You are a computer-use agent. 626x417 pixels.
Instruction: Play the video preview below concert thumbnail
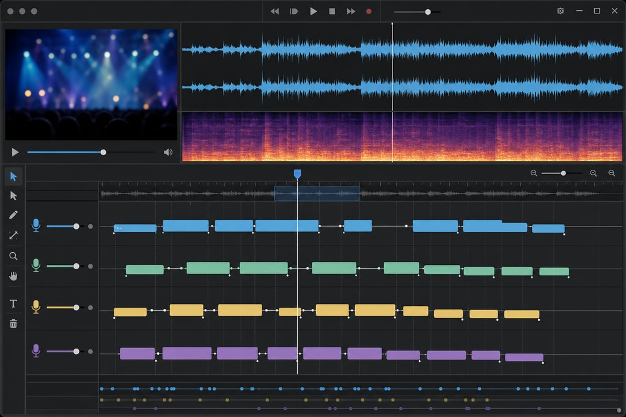pyautogui.click(x=15, y=152)
